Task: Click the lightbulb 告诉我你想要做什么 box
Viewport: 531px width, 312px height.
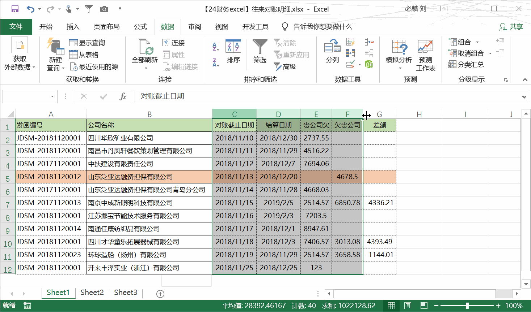Action: [317, 27]
